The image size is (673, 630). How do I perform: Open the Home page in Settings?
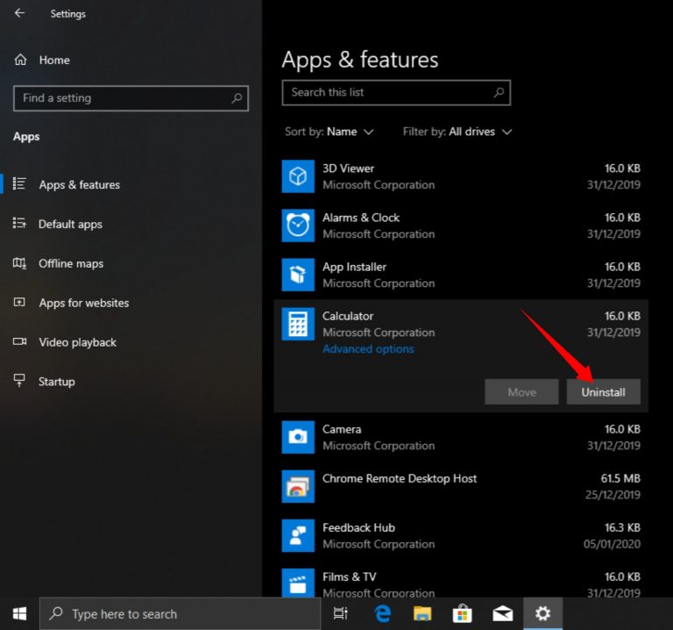pos(54,61)
